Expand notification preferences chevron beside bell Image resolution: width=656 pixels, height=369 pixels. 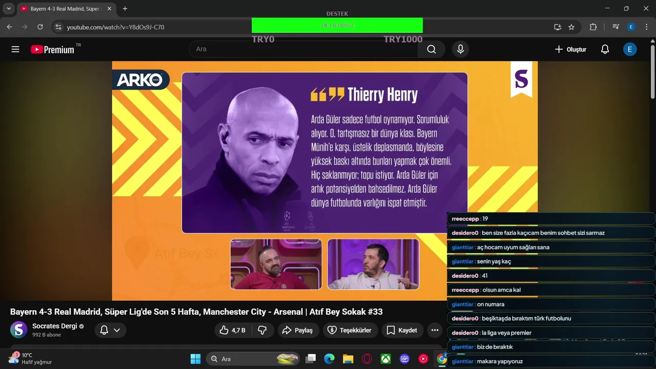117,330
